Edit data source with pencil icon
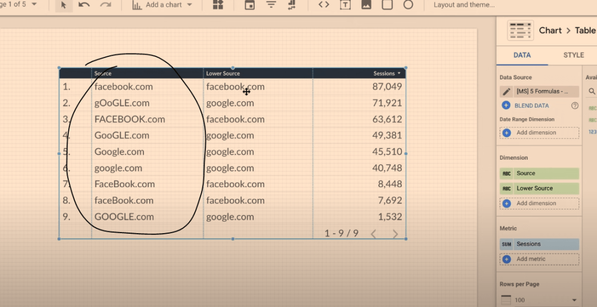The image size is (597, 307). 506,91
